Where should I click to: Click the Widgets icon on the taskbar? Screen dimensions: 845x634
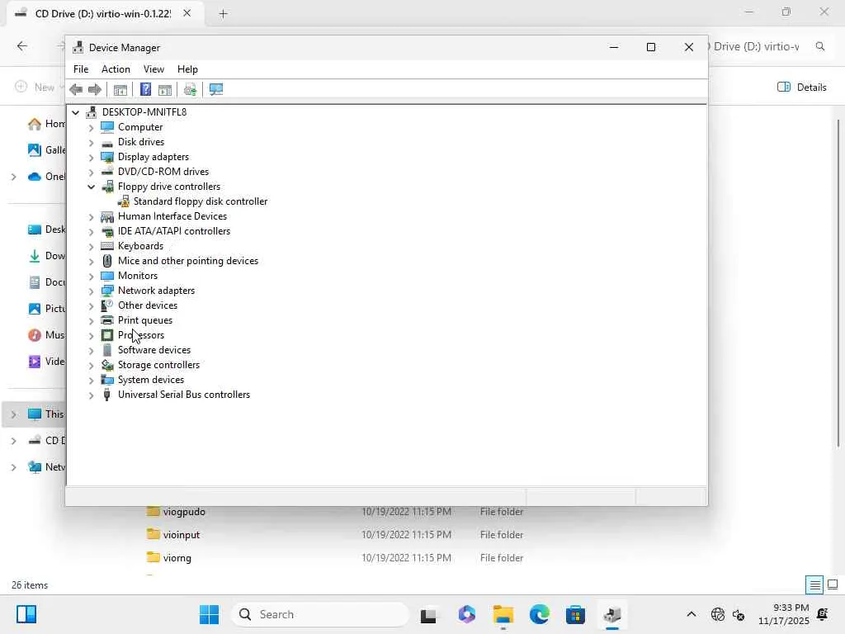click(x=26, y=614)
